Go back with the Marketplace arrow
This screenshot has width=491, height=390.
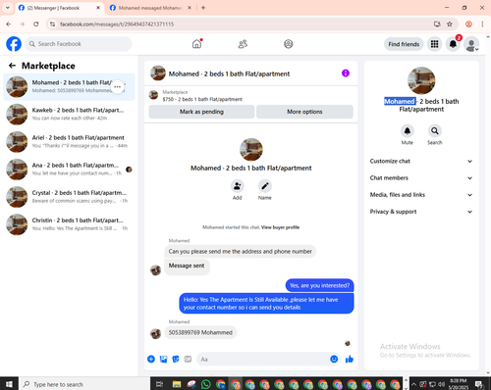(x=12, y=66)
